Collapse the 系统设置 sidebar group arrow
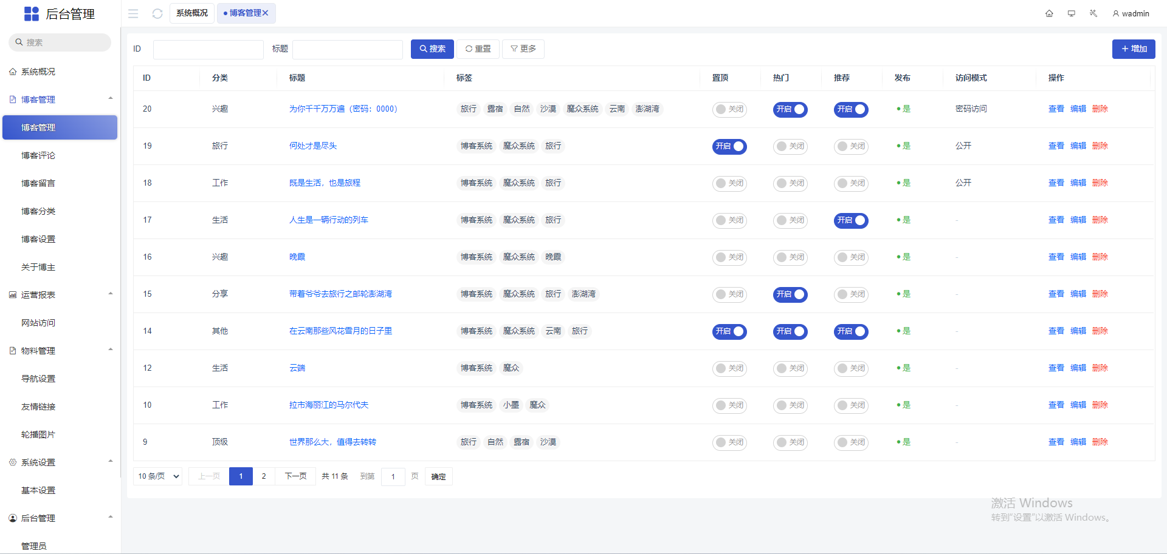Viewport: 1167px width, 554px height. pos(111,461)
